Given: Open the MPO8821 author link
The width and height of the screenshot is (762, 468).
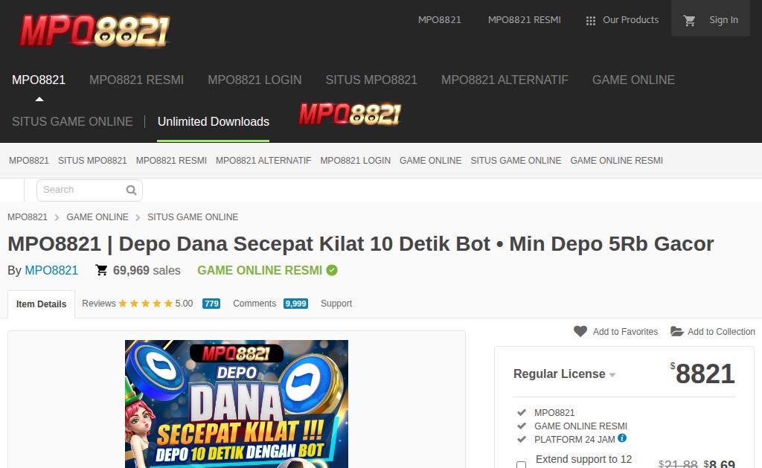Looking at the screenshot, I should [x=51, y=270].
